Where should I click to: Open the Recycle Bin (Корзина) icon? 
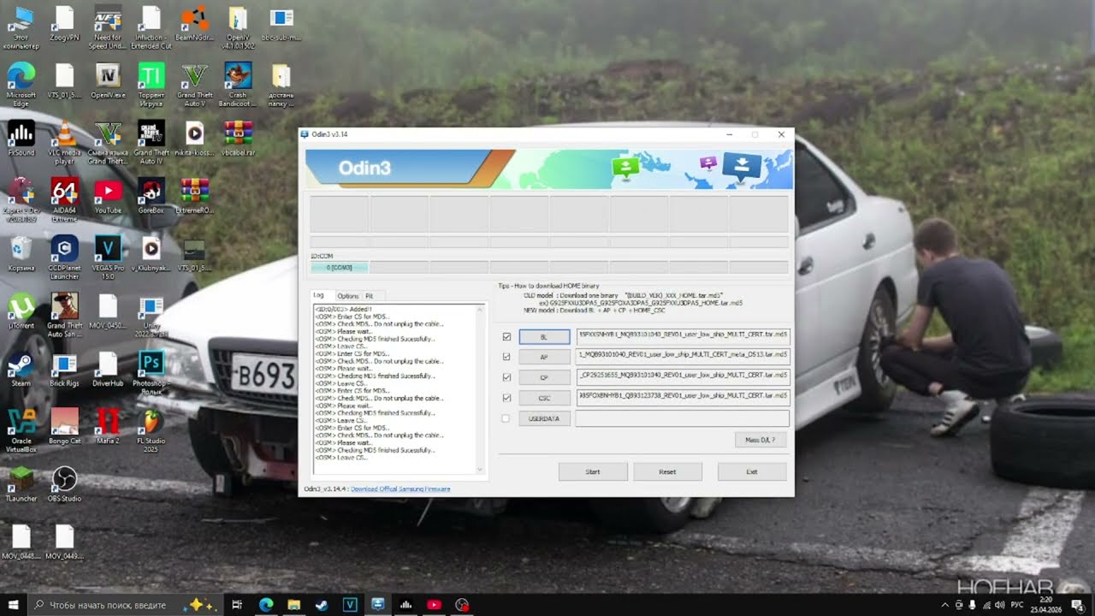point(21,253)
